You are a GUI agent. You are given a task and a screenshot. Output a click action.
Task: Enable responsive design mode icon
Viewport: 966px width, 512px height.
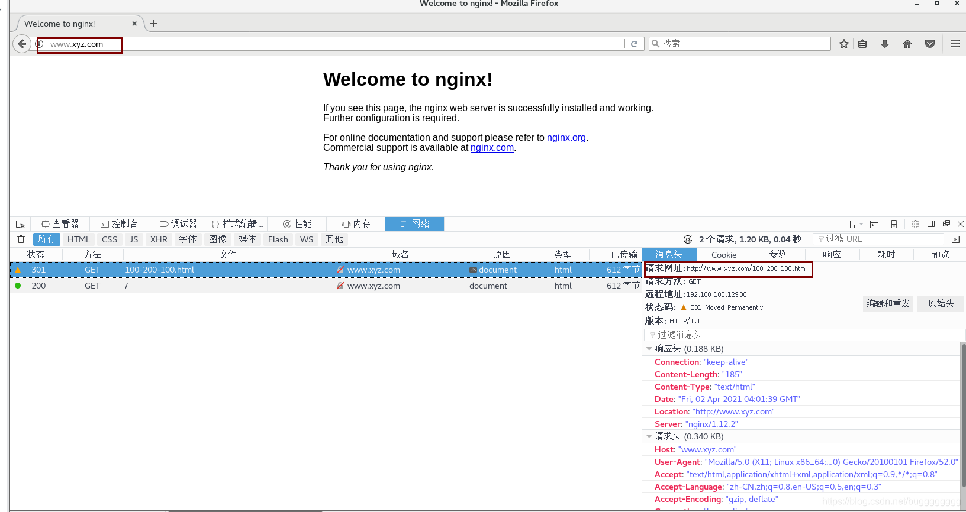click(x=894, y=224)
